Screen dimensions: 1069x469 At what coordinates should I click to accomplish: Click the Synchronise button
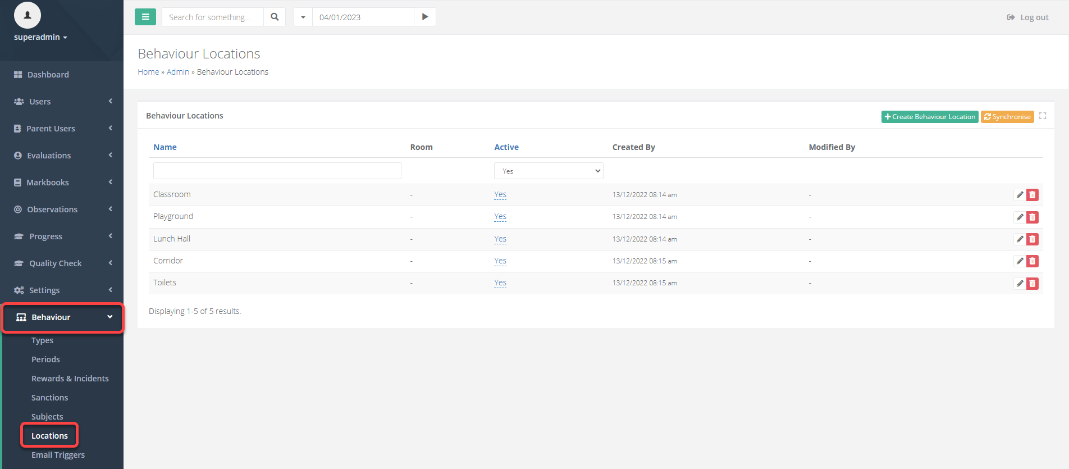1007,117
